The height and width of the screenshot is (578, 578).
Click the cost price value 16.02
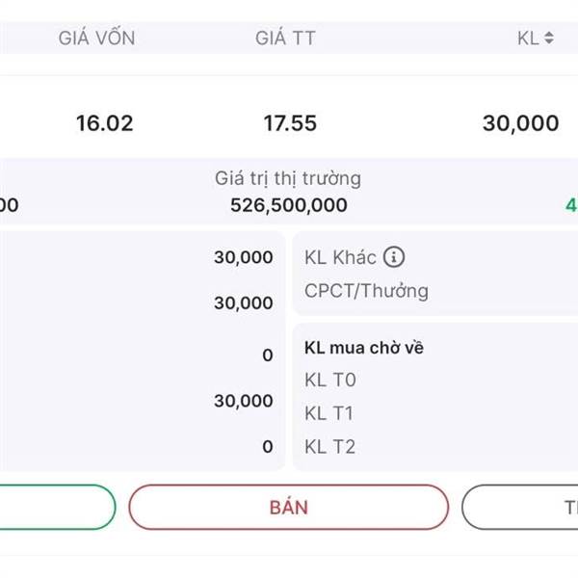(x=104, y=123)
